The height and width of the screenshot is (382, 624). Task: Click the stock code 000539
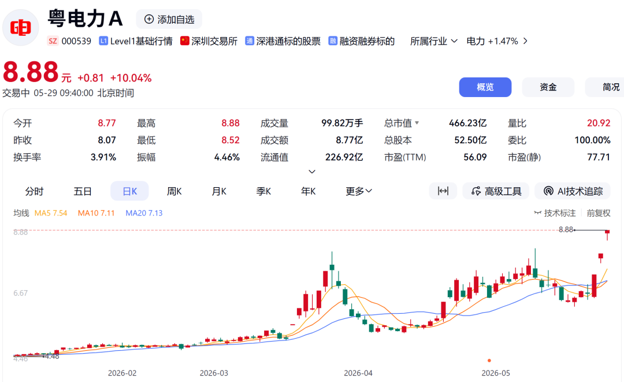76,41
